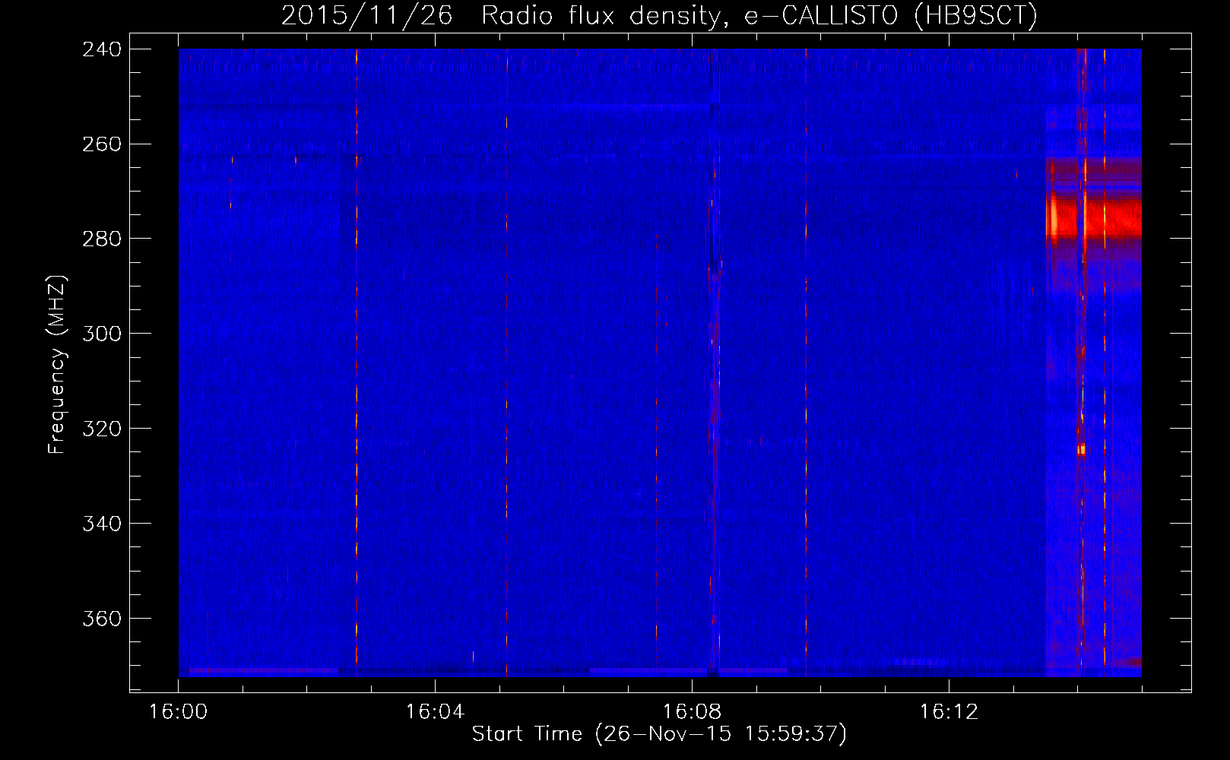
Task: Select the 360 frequency tick label
Action: [x=102, y=619]
